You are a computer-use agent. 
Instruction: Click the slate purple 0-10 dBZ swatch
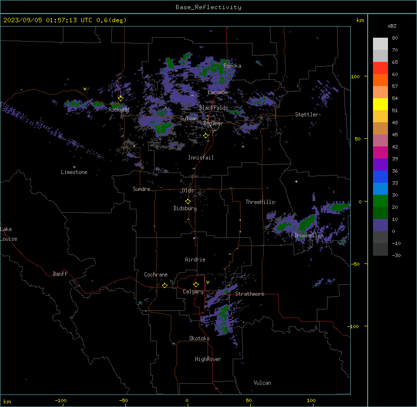click(380, 225)
